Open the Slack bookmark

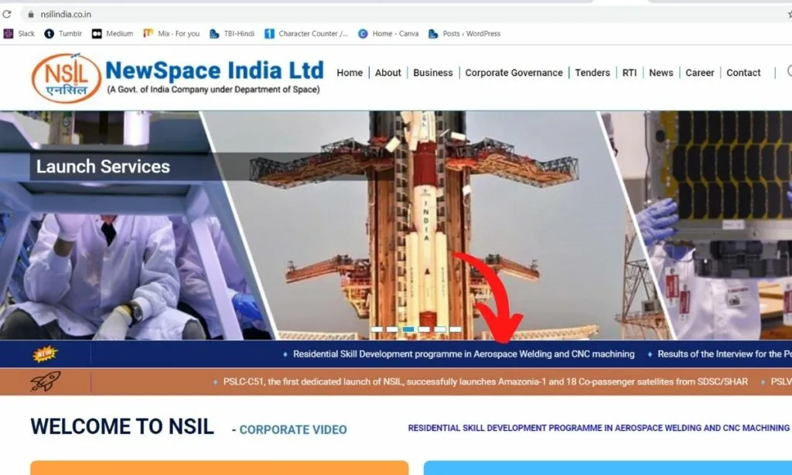coord(19,34)
